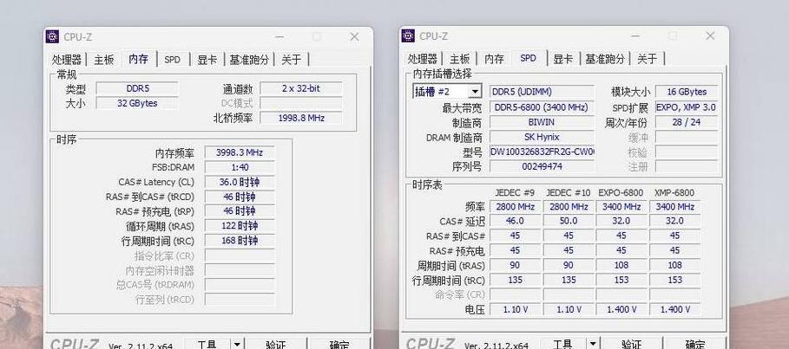Open 工具 dropdown arrow in left window
Screen dimensions: 789x349
coord(237,345)
